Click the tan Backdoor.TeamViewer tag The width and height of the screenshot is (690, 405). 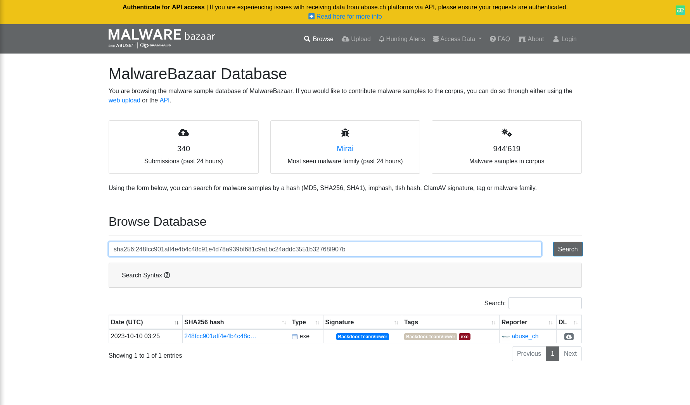[431, 337]
